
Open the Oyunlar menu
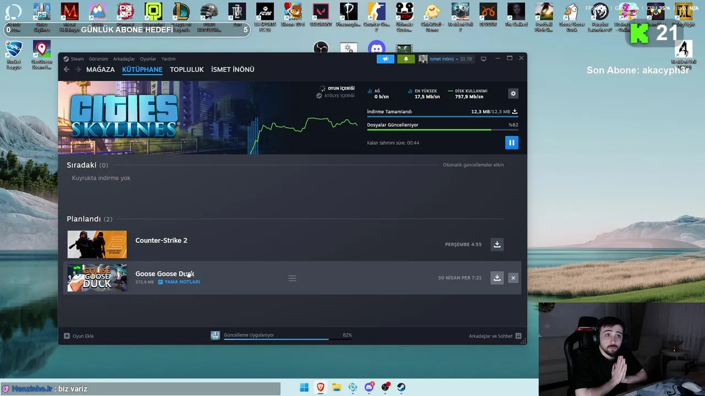pyautogui.click(x=148, y=59)
